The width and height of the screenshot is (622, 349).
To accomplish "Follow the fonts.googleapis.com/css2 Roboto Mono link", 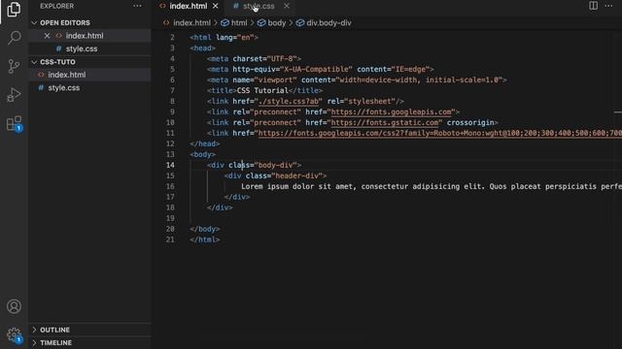I will tap(440, 134).
